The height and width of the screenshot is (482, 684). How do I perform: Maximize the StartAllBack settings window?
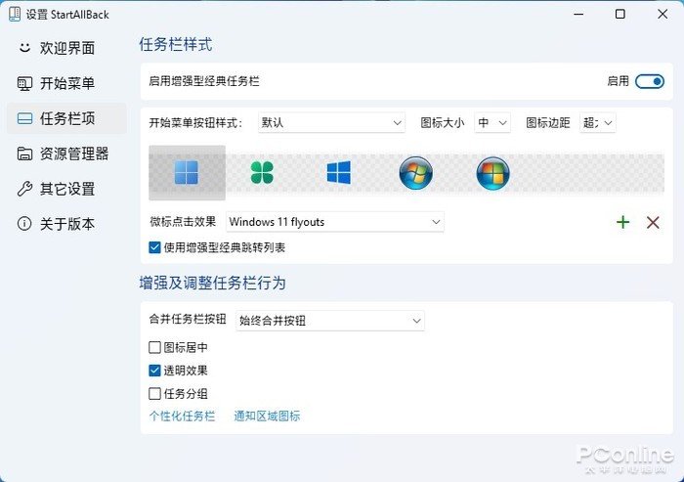pyautogui.click(x=620, y=14)
